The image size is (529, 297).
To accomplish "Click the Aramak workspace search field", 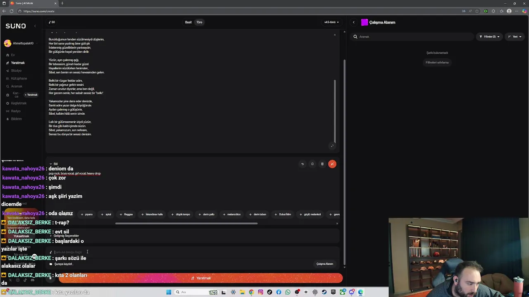I will pos(413,37).
